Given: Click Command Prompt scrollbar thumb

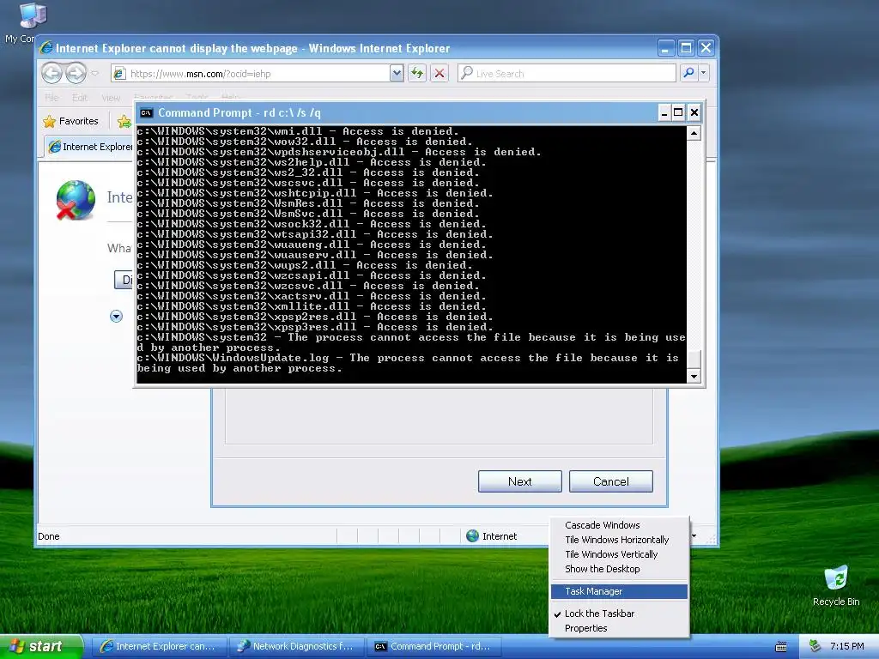Looking at the screenshot, I should coord(694,360).
